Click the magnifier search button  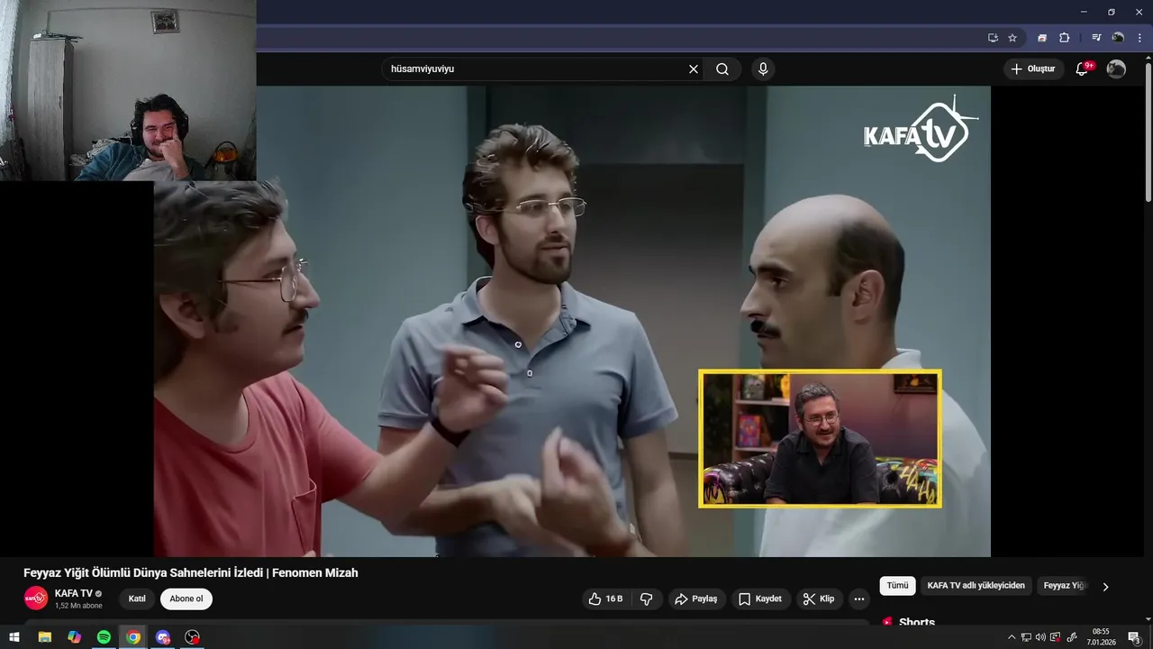[722, 69]
